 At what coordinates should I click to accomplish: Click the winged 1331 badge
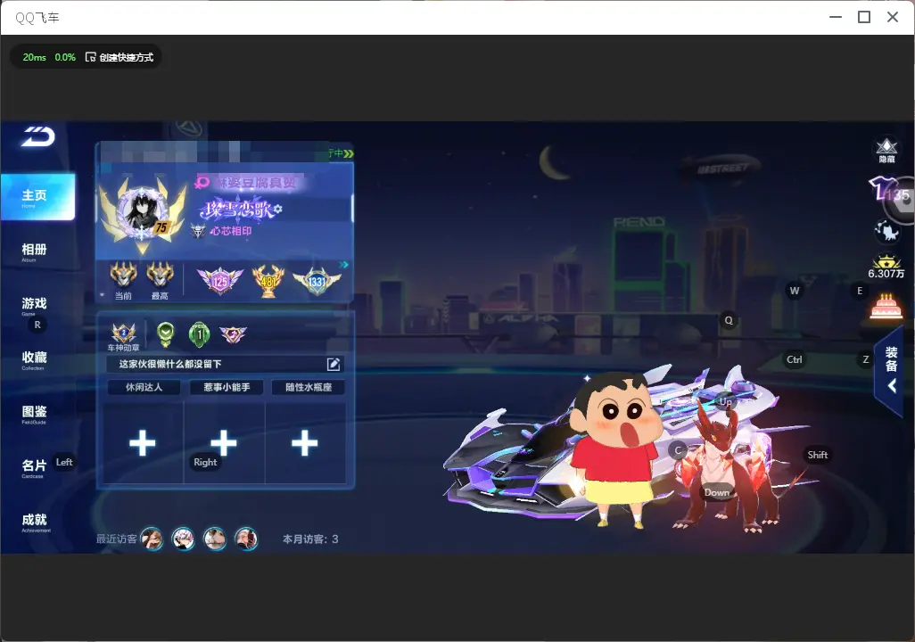pyautogui.click(x=317, y=281)
